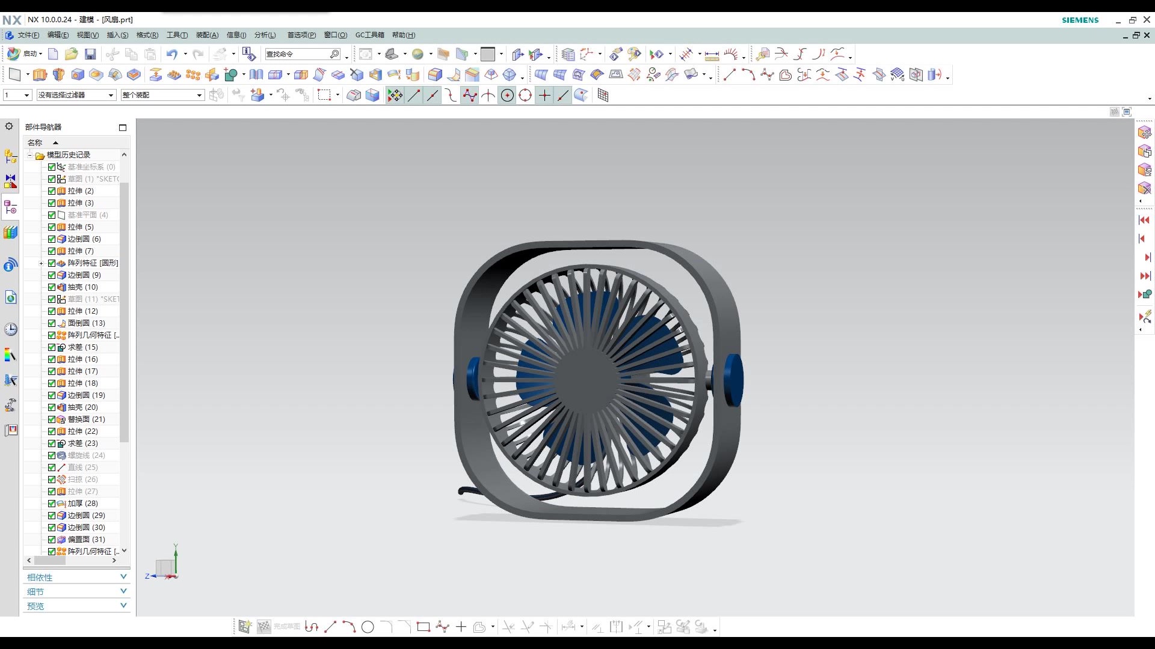Maximize the 部件导航器 panel

tap(123, 127)
